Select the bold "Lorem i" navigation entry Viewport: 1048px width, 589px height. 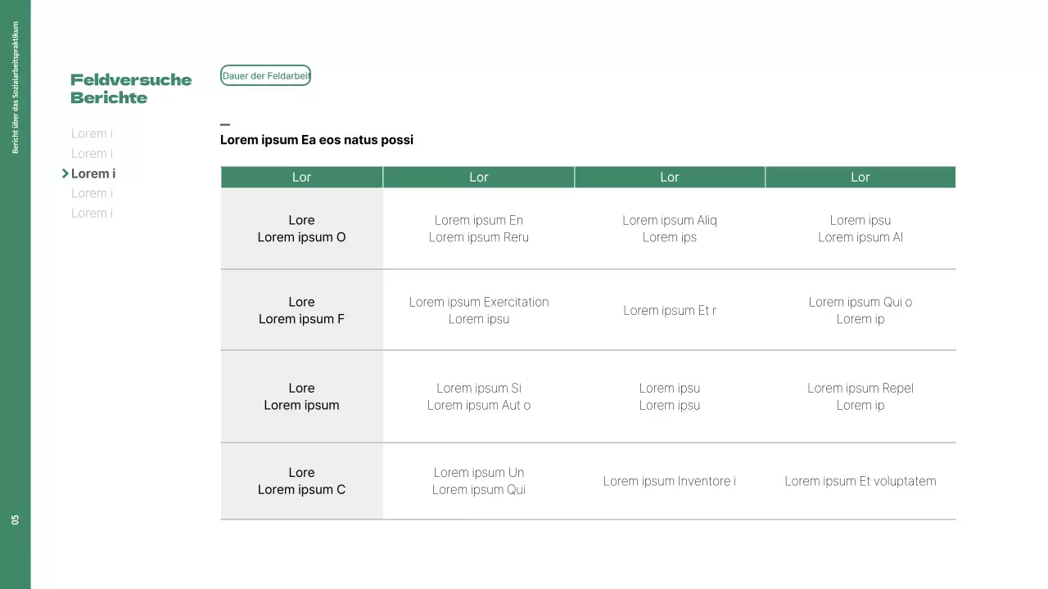93,173
